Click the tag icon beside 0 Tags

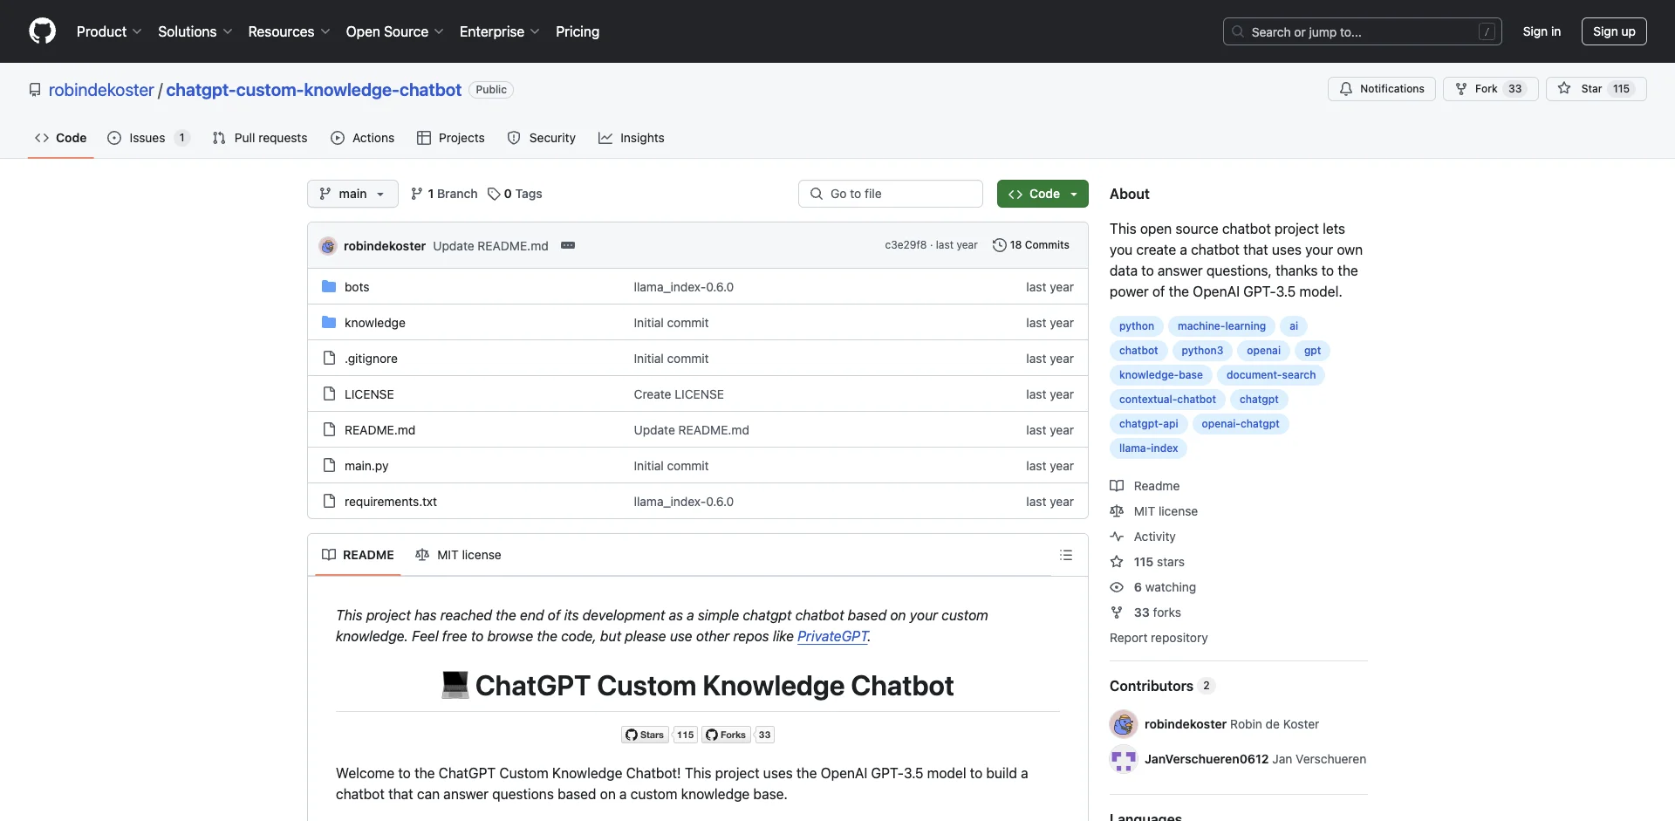[x=494, y=194]
